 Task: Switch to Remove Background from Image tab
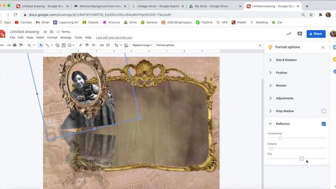tap(100, 6)
